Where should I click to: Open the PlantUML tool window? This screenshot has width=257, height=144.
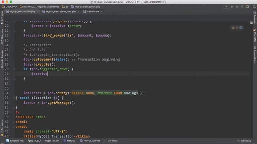(x=255, y=35)
